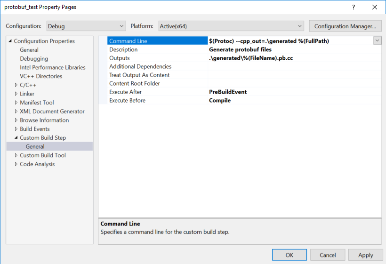Collapse the Custom Build Step node

(16, 138)
